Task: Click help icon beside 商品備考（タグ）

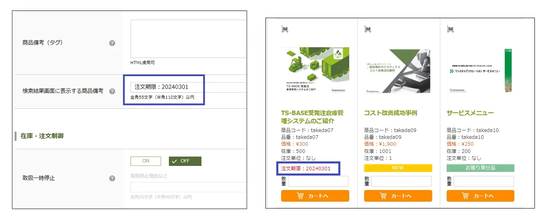Action: tap(112, 43)
